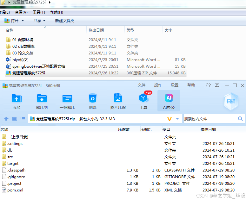Select the .project file row
Screen dimensions: 246x200
(119, 183)
